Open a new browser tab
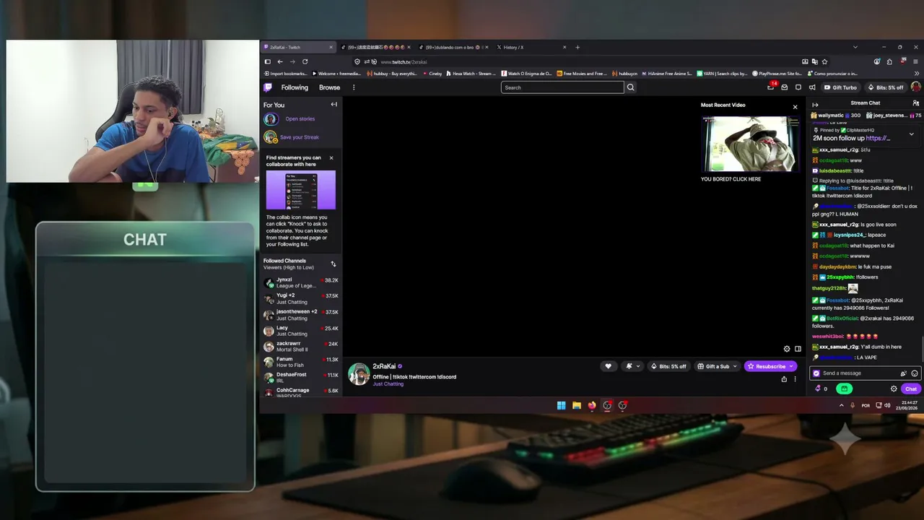 click(x=577, y=47)
